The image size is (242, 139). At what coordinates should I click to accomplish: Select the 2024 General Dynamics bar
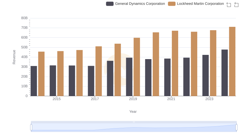point(224,73)
